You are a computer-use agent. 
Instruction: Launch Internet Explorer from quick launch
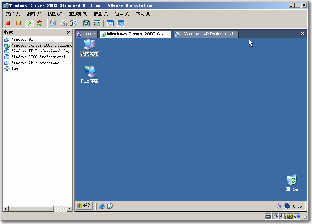coord(102,206)
